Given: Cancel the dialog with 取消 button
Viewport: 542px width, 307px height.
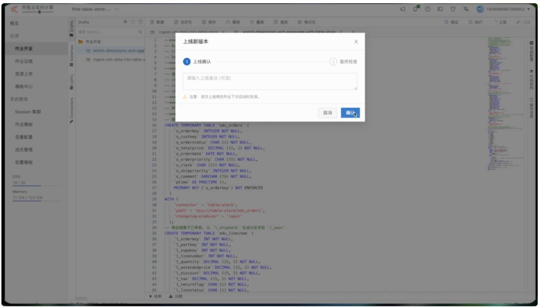Looking at the screenshot, I should point(327,113).
